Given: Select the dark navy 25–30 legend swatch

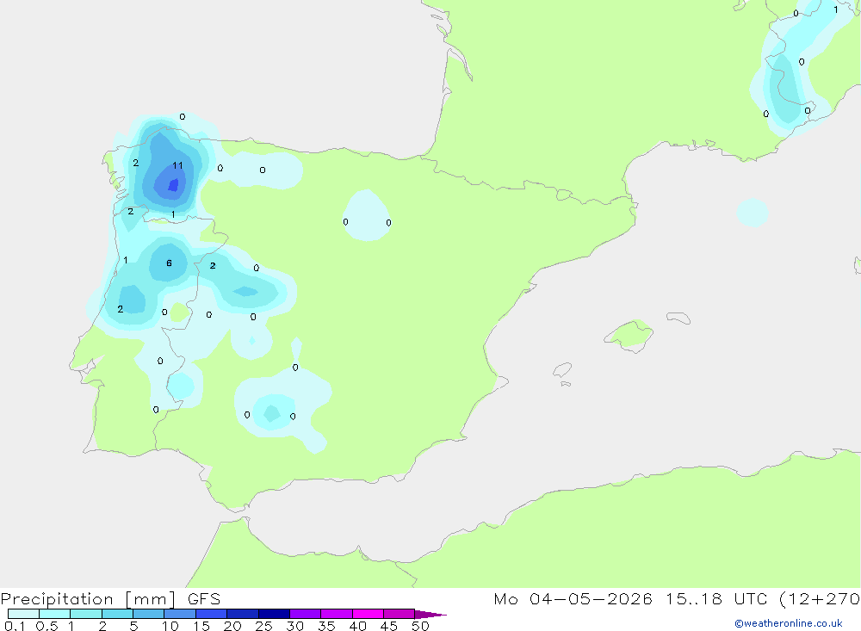Looking at the screenshot, I should [x=274, y=614].
